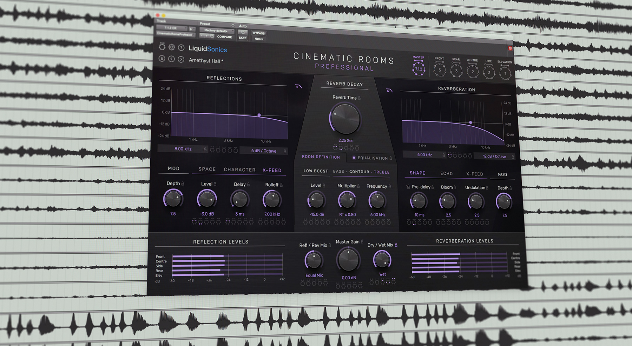632x346 pixels.
Task: Click the Auto automation enable icon button
Action: [243, 32]
